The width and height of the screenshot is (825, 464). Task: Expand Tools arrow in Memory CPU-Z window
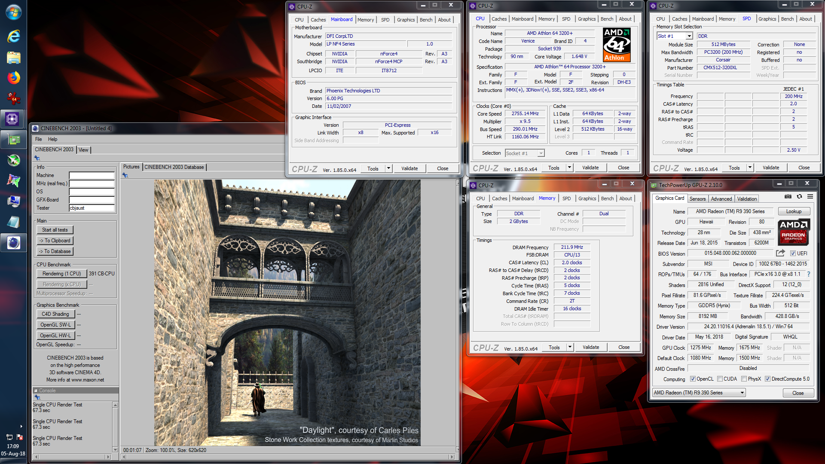(570, 347)
